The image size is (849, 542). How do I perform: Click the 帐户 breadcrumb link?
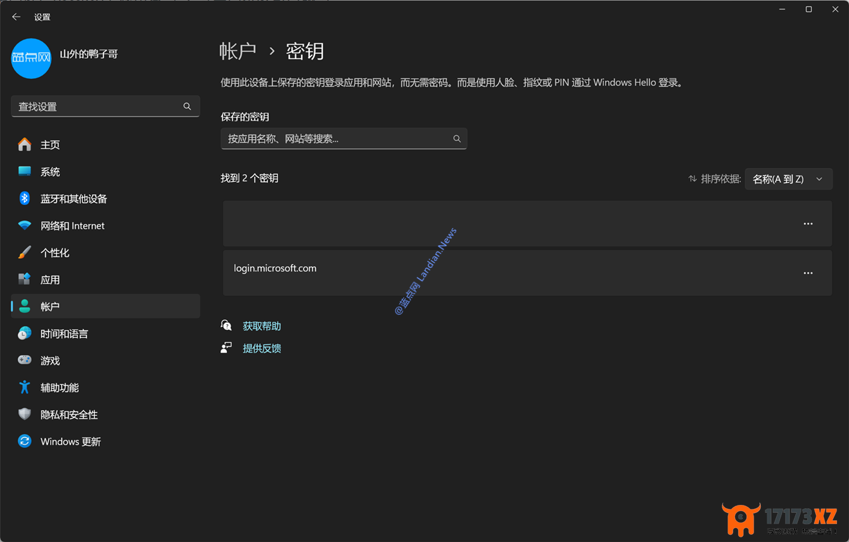(238, 51)
